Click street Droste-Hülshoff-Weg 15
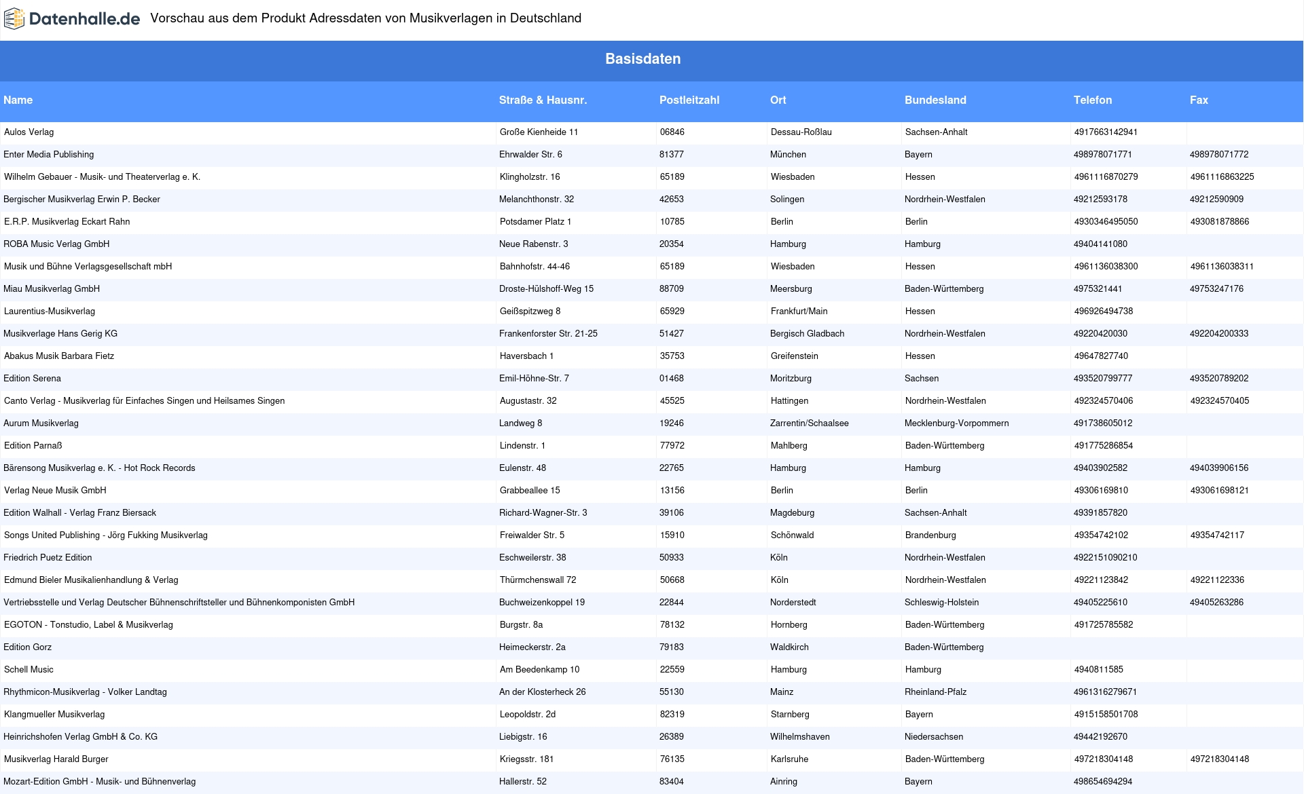Image resolution: width=1304 pixels, height=794 pixels. point(546,289)
